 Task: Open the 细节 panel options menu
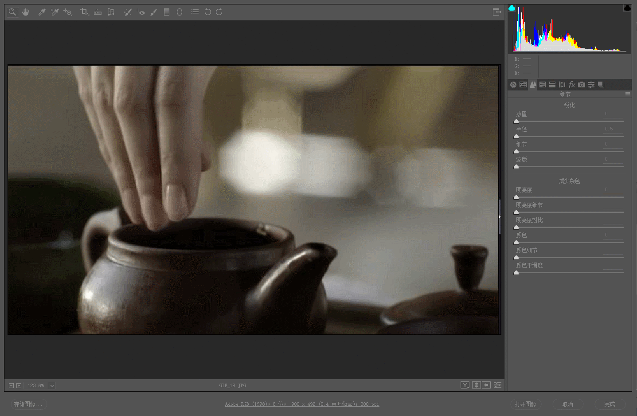click(x=627, y=94)
